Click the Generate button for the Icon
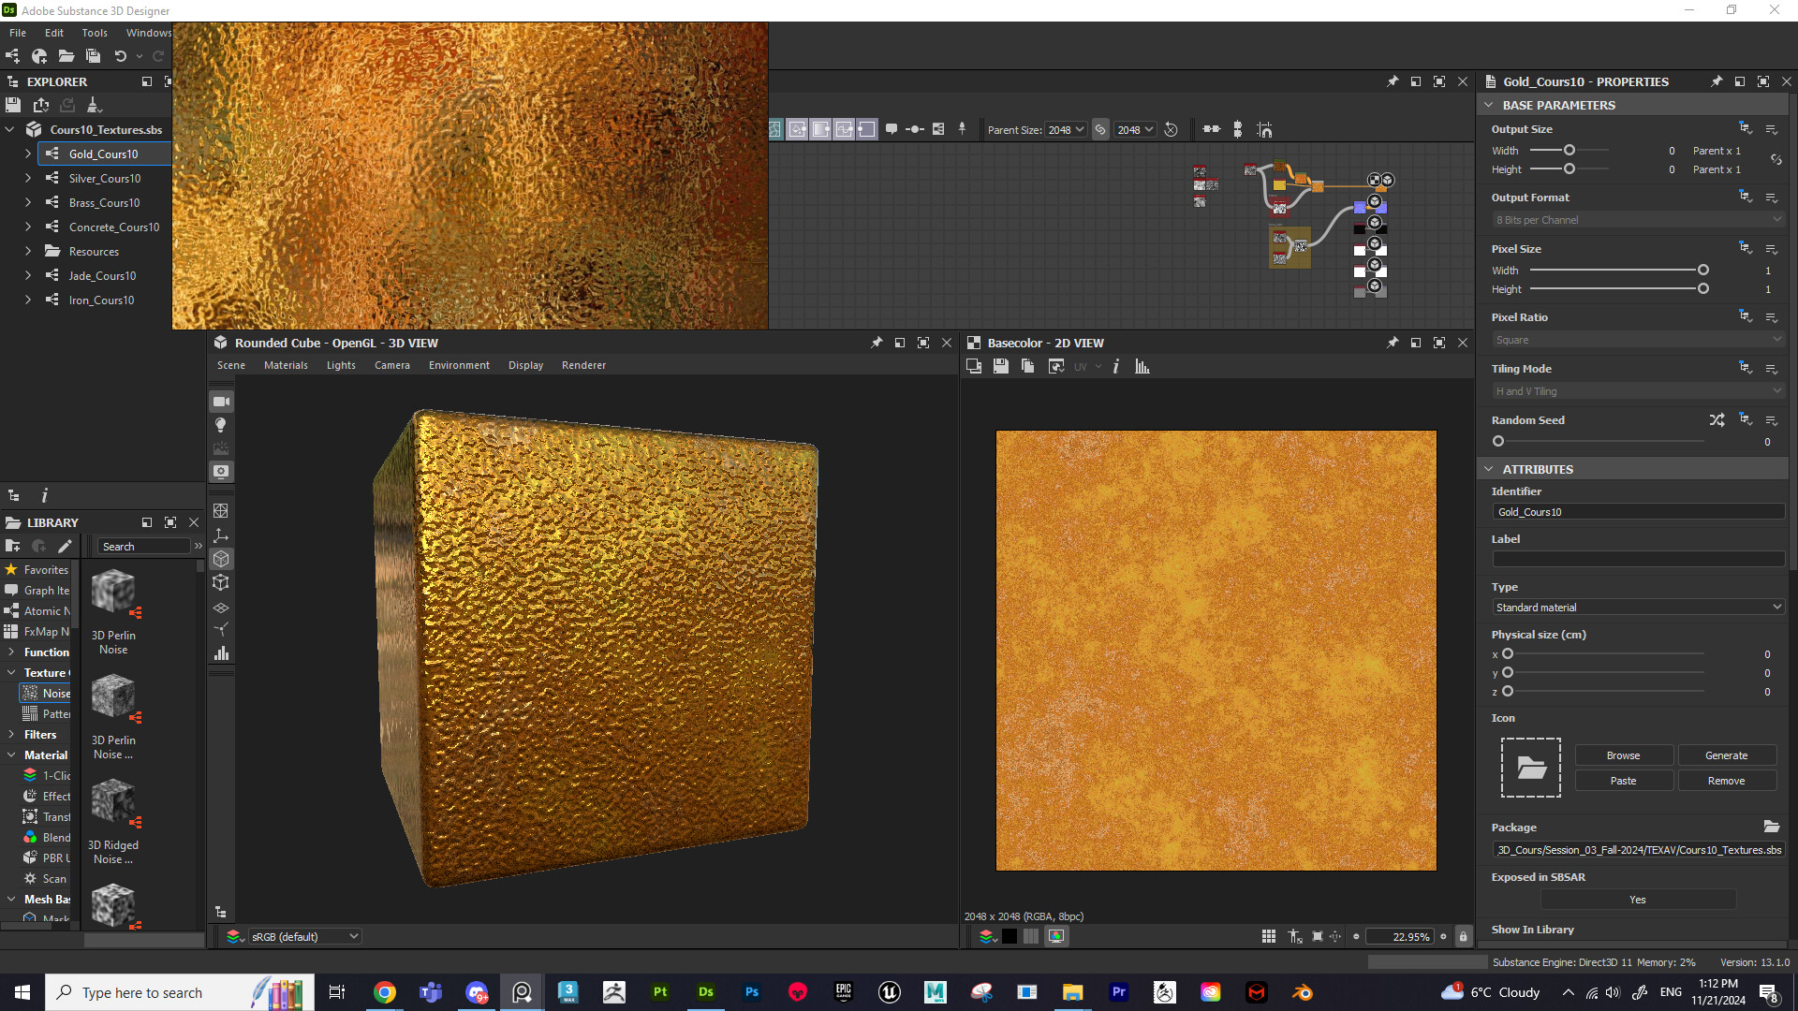This screenshot has height=1011, width=1798. coord(1726,755)
